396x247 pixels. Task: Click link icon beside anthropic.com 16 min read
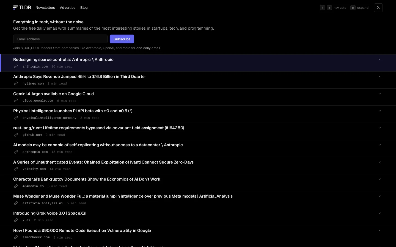pos(16,66)
